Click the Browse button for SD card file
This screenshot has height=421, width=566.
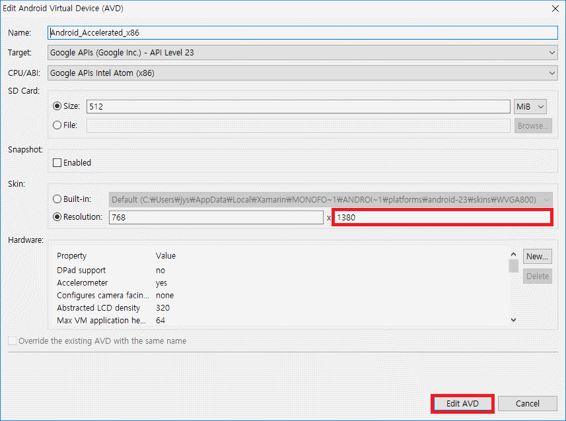(533, 125)
